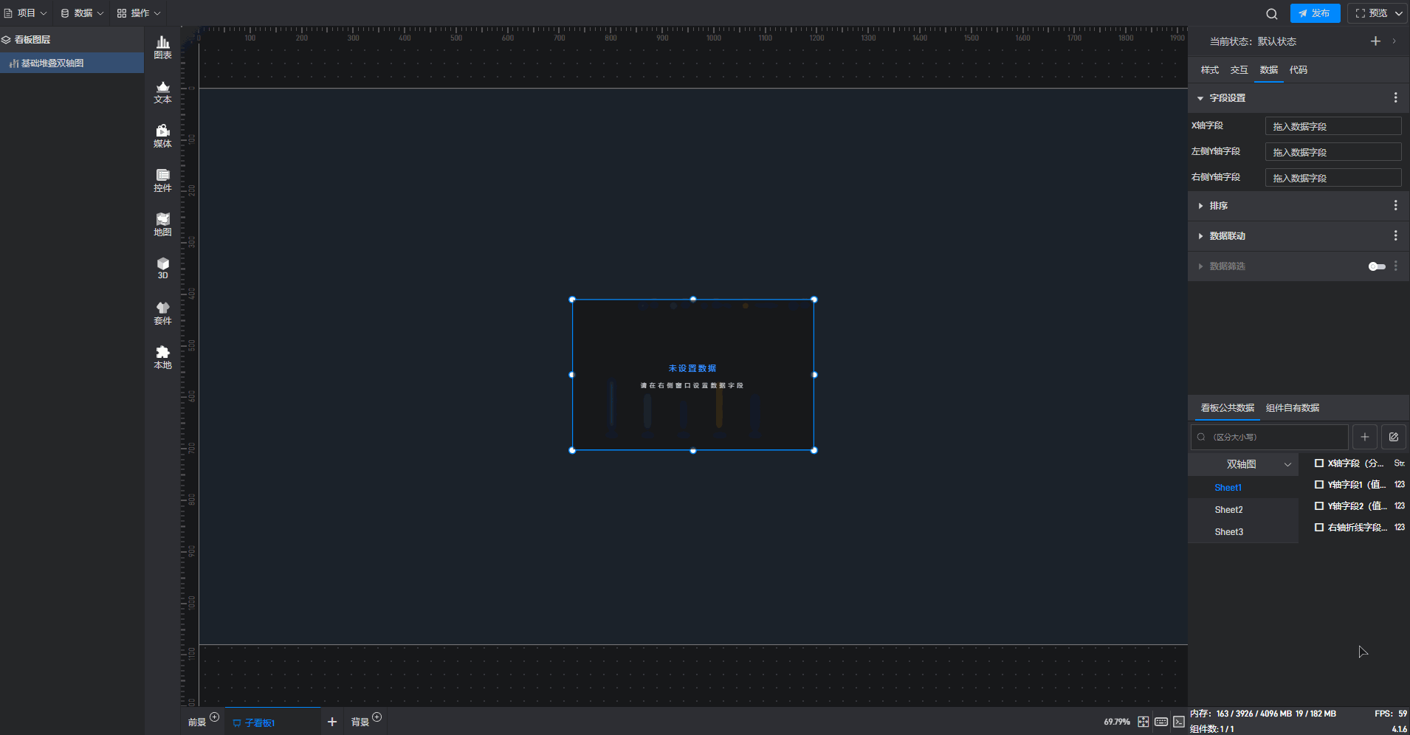1410x735 pixels.
Task: Open the 双轴图 data source dropdown
Action: pos(1243,464)
